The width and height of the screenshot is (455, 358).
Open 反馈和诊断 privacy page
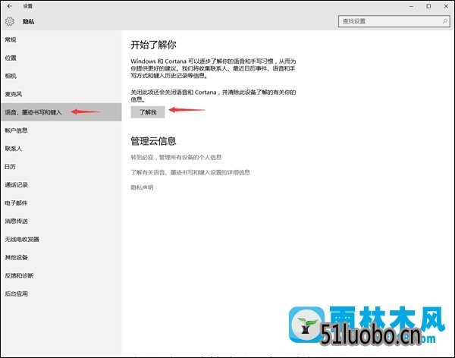[61, 275]
